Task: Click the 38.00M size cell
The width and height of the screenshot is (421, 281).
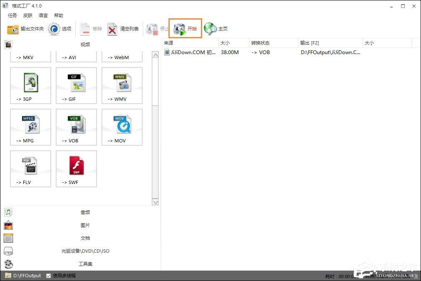Action: 230,52
